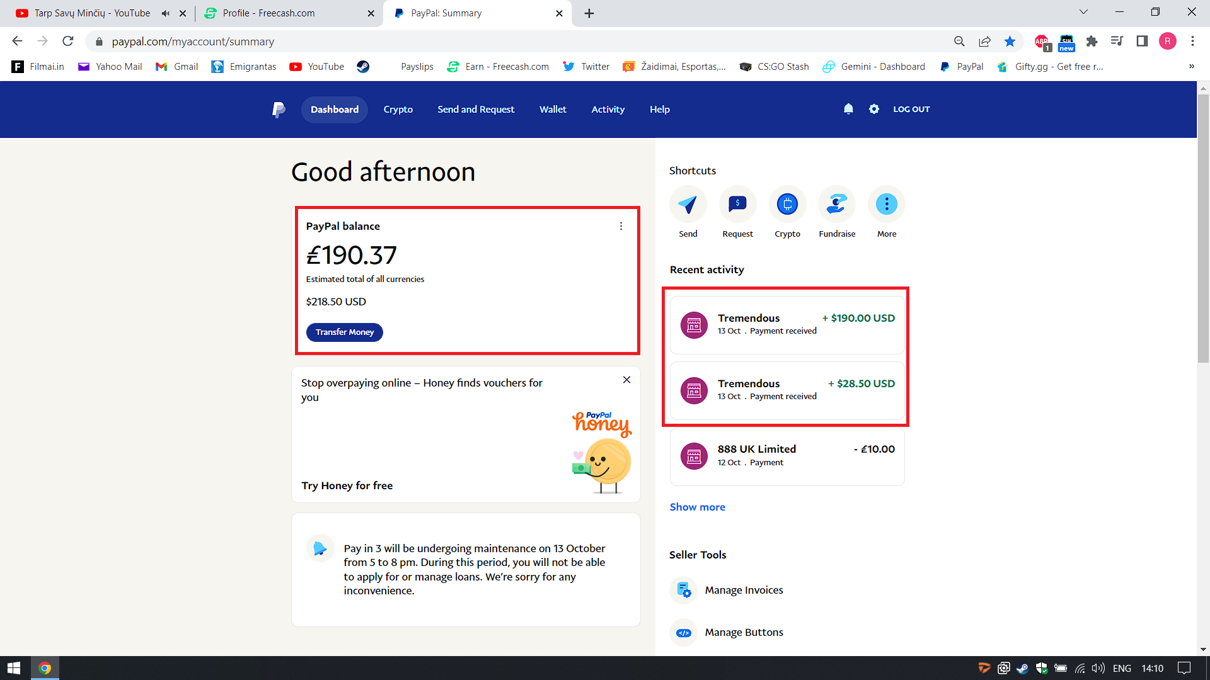Viewport: 1210px width, 680px height.
Task: Expand the hidden bookmarks overflow chevron
Action: click(1191, 67)
